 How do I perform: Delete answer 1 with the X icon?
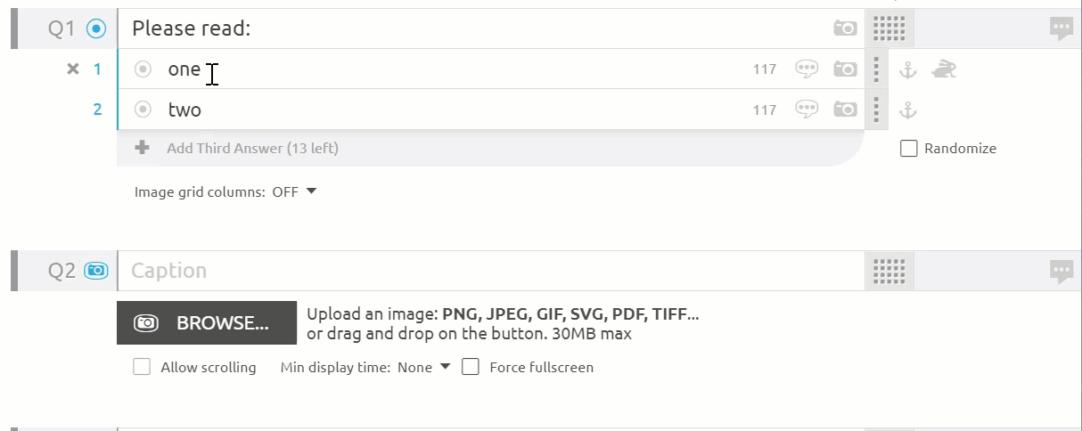[73, 69]
